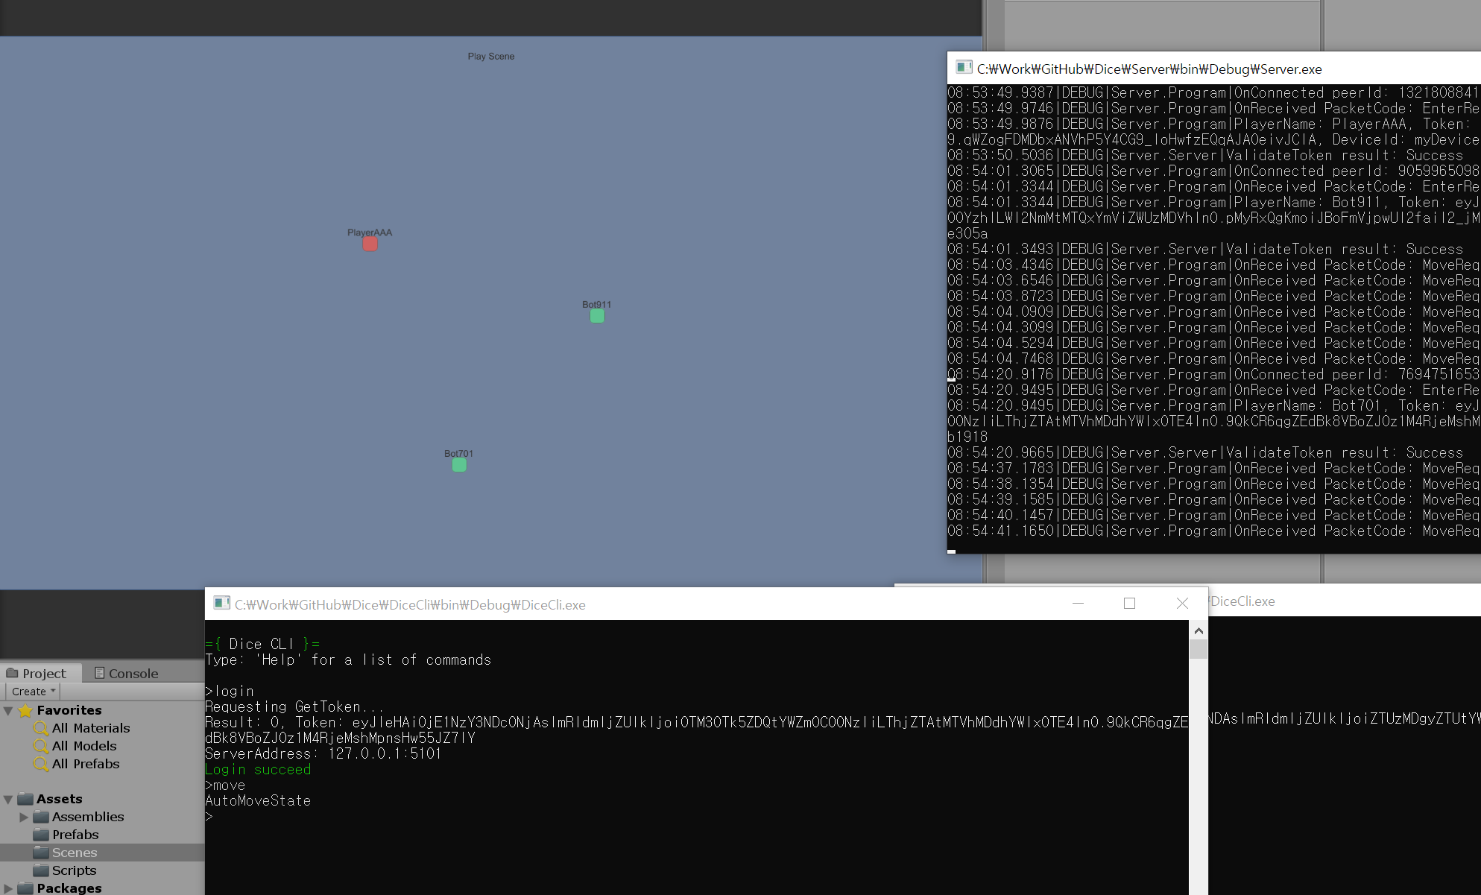Open the Create dropdown menu
The width and height of the screenshot is (1481, 895).
pos(33,692)
